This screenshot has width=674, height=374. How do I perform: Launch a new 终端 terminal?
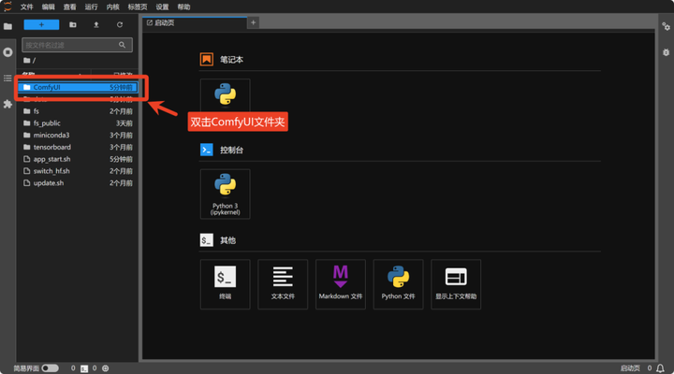[226, 284]
